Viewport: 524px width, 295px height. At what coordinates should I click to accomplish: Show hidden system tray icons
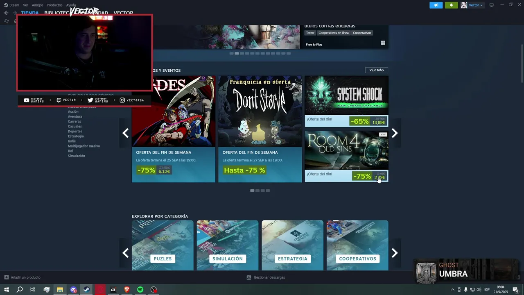[x=453, y=290]
